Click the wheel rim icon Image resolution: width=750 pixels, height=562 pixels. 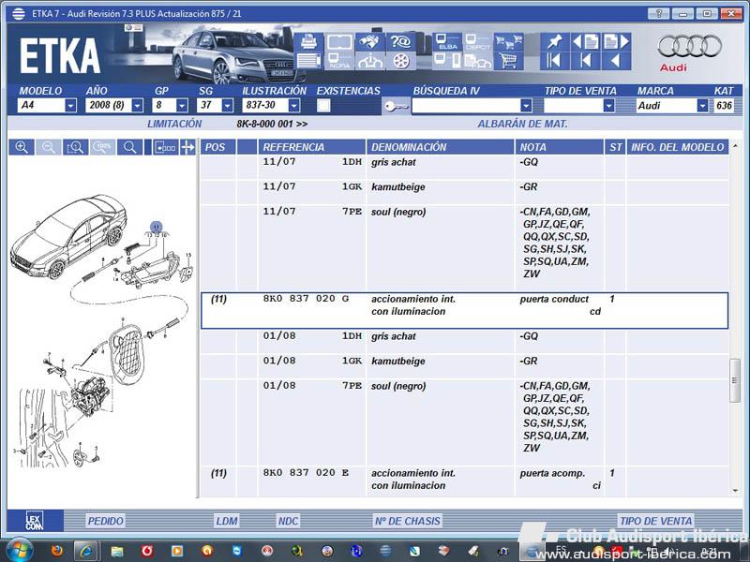401,61
